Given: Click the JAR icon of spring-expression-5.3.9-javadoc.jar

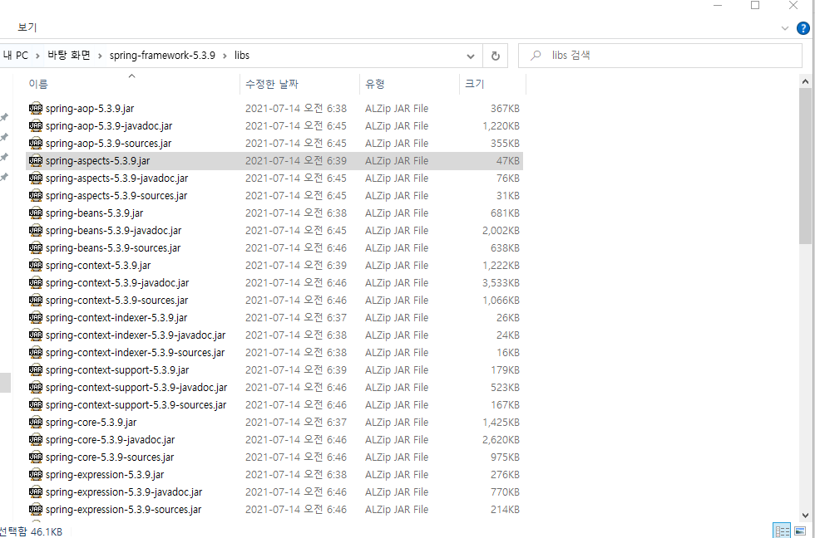Looking at the screenshot, I should point(35,492).
